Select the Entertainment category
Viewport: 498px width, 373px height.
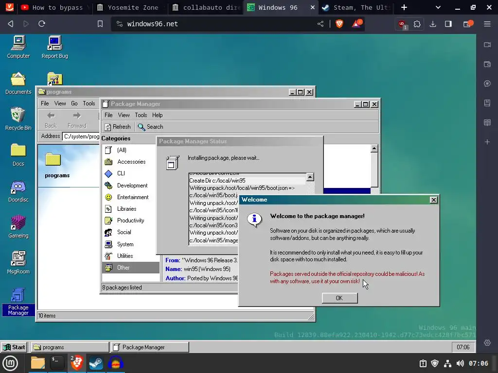(131, 197)
